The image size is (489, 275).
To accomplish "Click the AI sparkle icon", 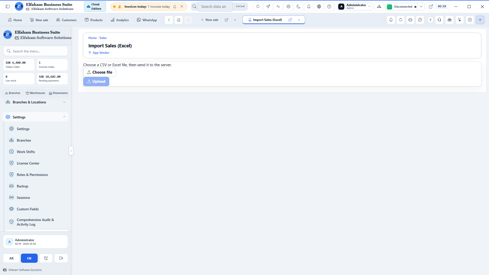I will click(460, 20).
